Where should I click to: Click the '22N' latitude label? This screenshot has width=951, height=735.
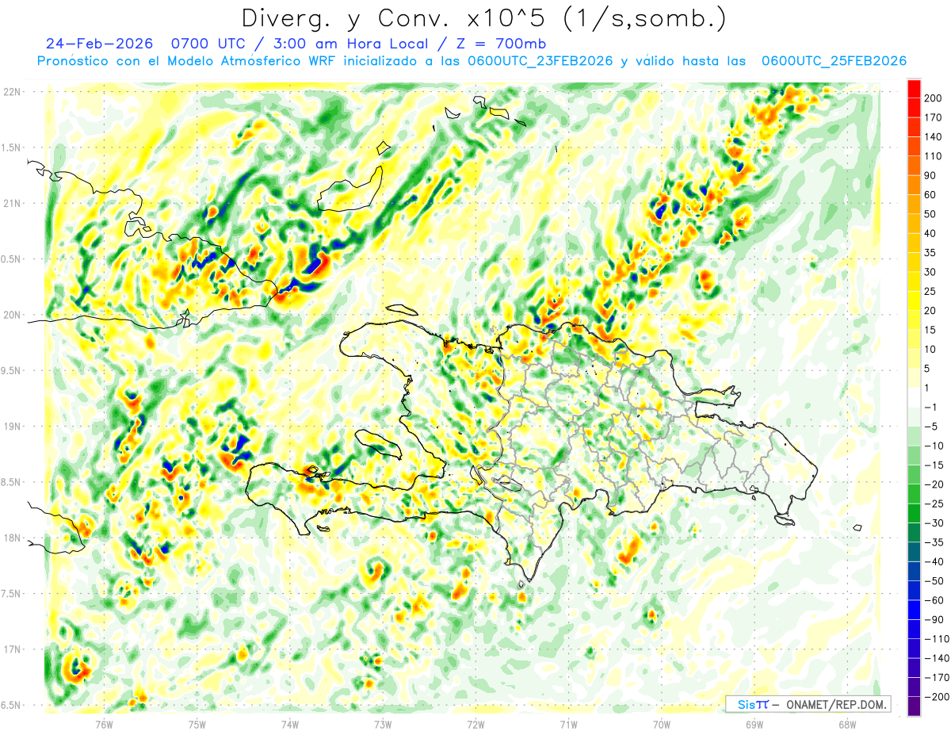tap(12, 92)
